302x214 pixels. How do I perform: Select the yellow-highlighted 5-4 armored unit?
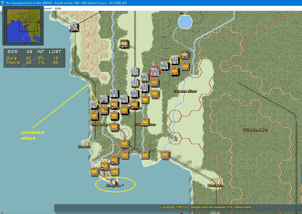coord(175,60)
